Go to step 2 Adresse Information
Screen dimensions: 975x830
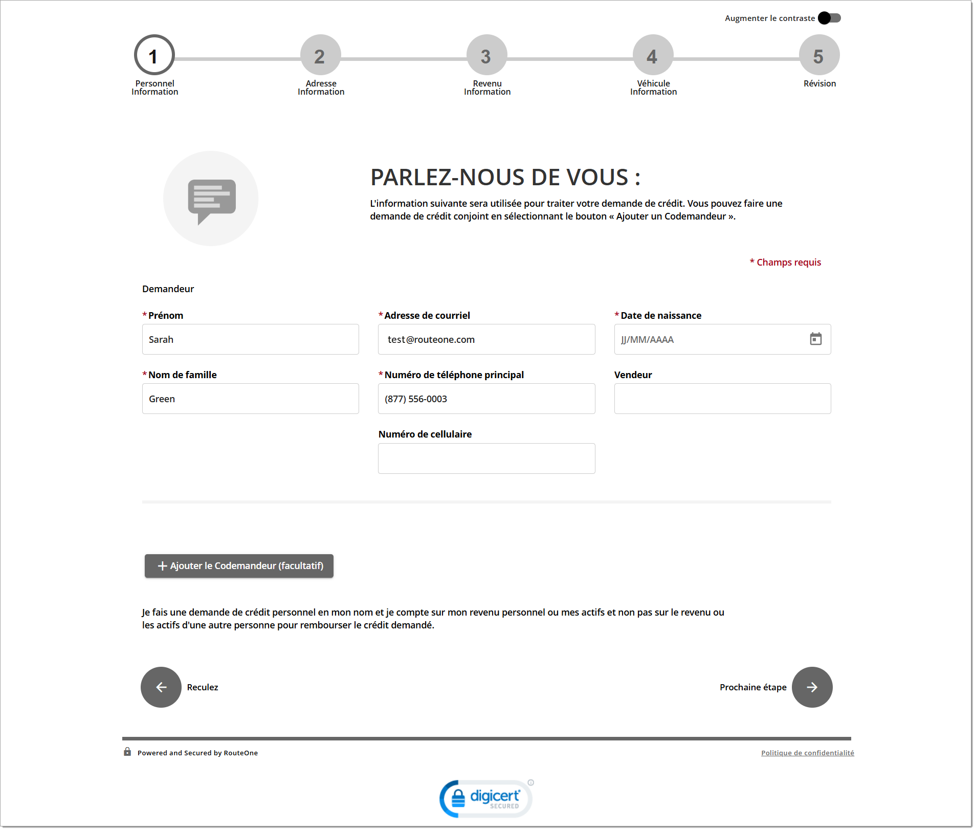[321, 55]
